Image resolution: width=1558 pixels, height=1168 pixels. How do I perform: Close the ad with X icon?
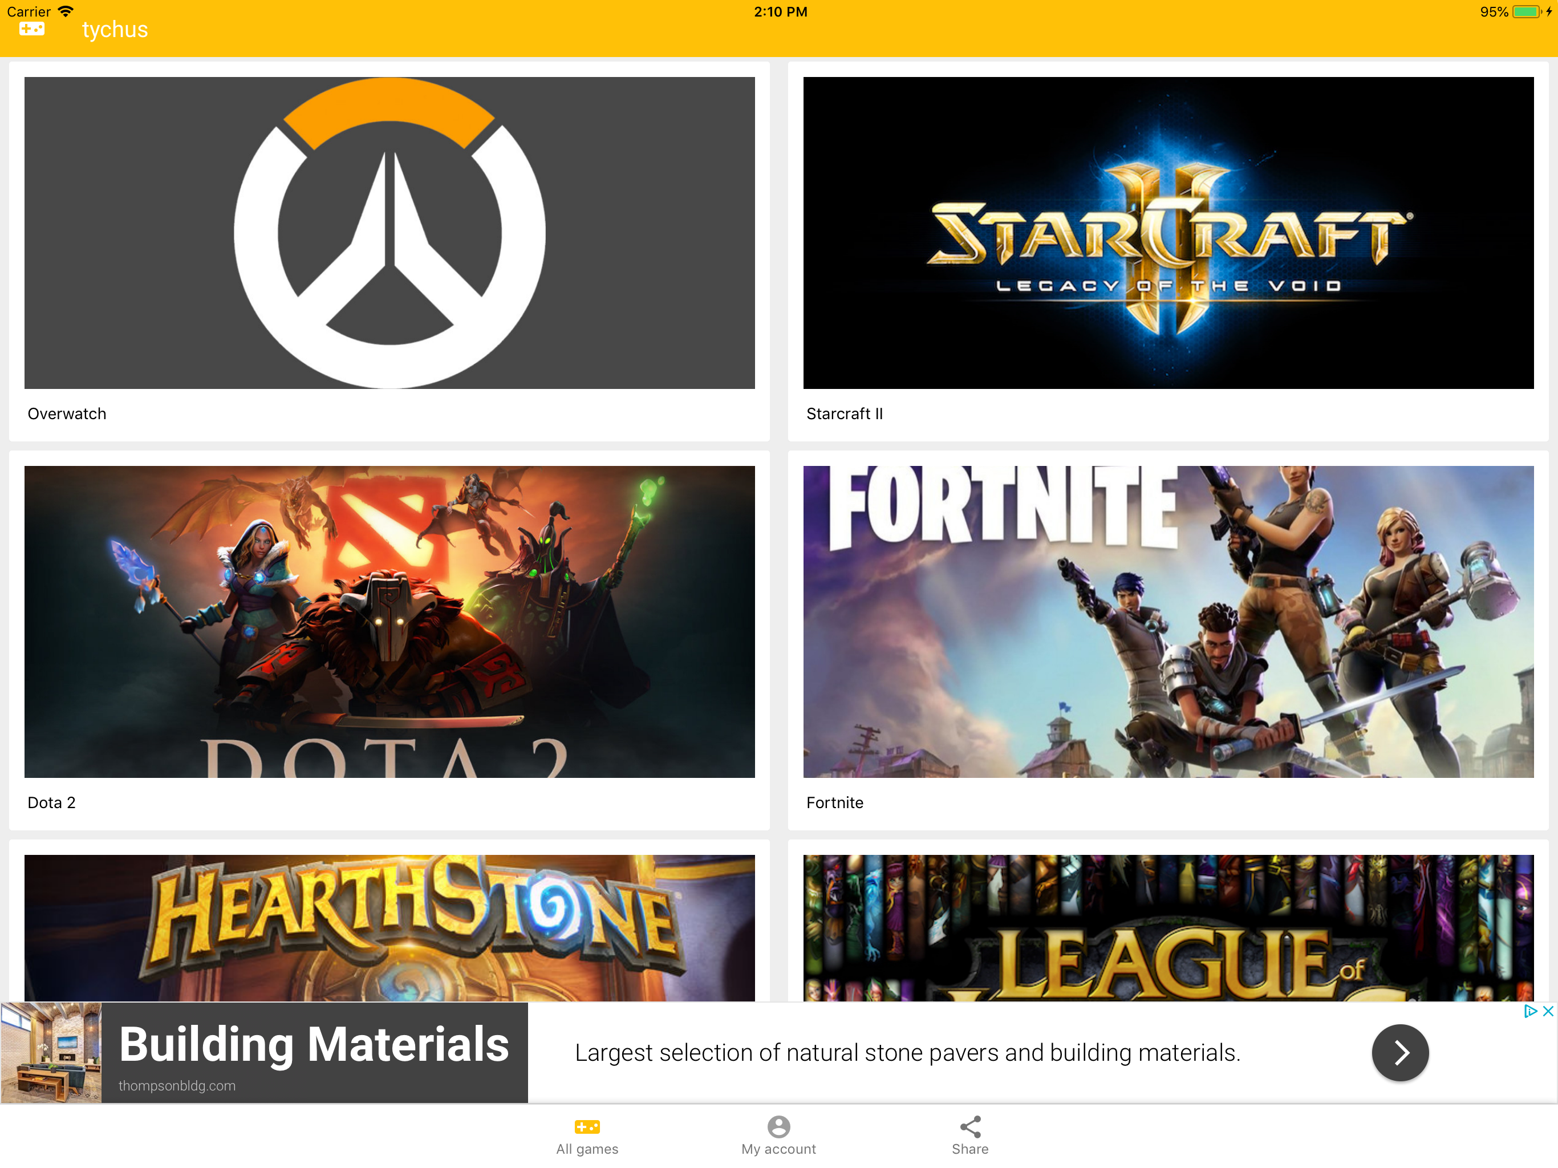[x=1547, y=1011]
